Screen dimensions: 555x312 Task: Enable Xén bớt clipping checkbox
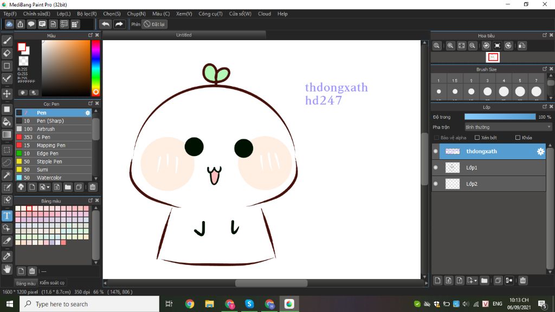[x=477, y=138]
